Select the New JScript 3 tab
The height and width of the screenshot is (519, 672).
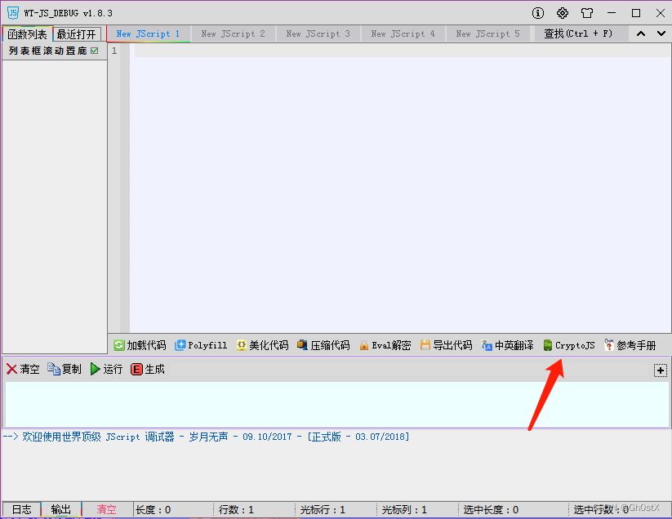click(318, 33)
